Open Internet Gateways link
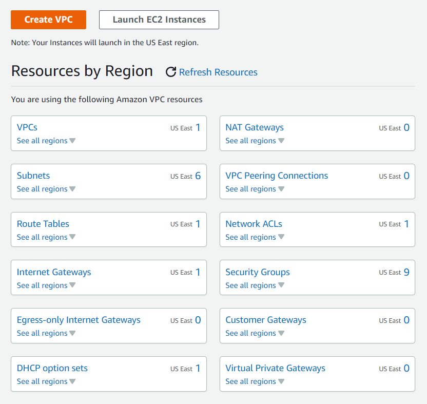Screen dimensions: 427x404 [x=54, y=272]
